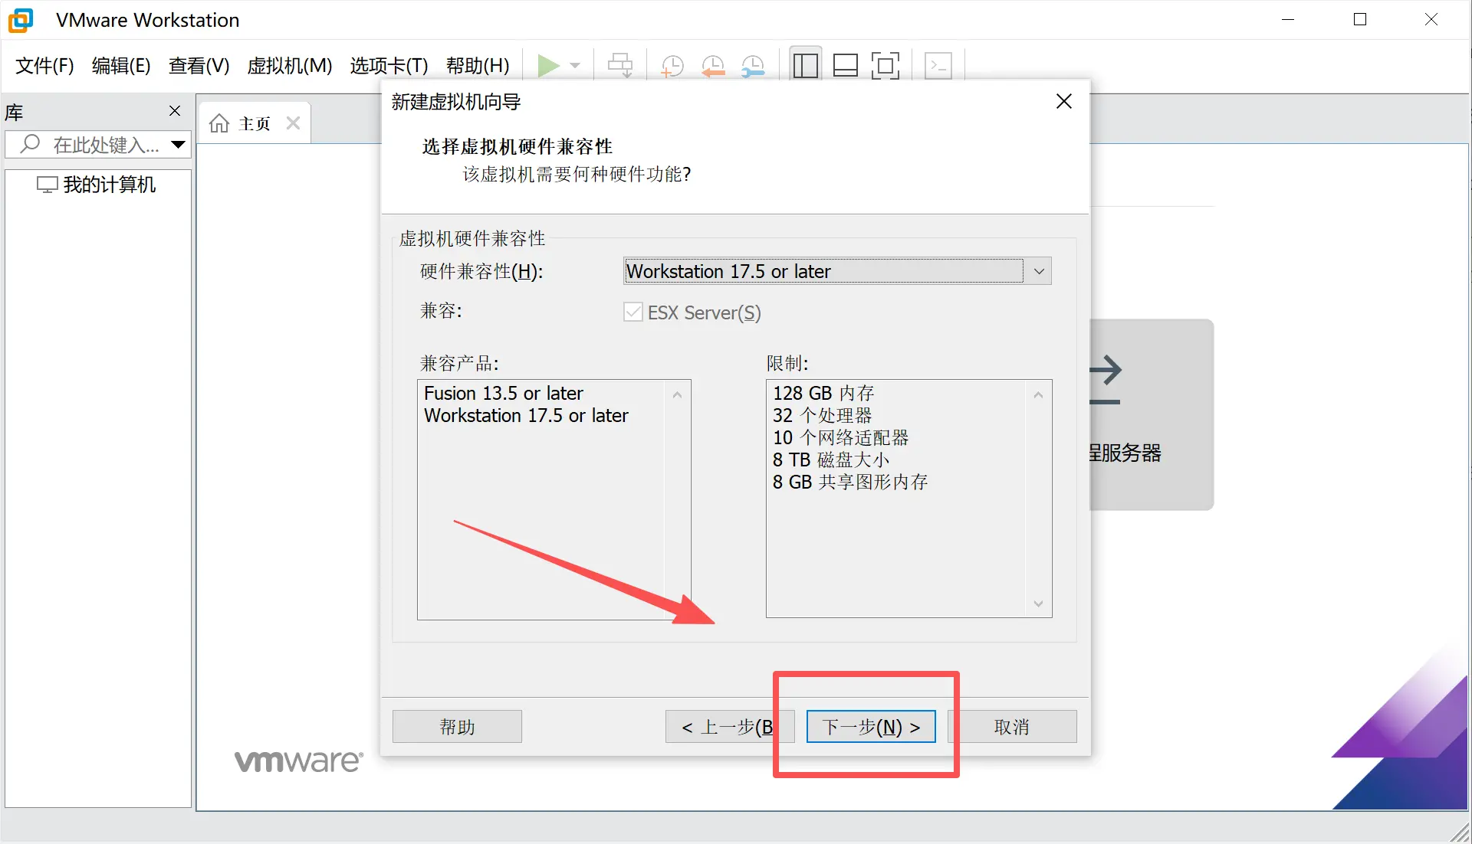Image resolution: width=1472 pixels, height=844 pixels.
Task: Click the VMware Workstation app logo icon
Action: point(21,20)
